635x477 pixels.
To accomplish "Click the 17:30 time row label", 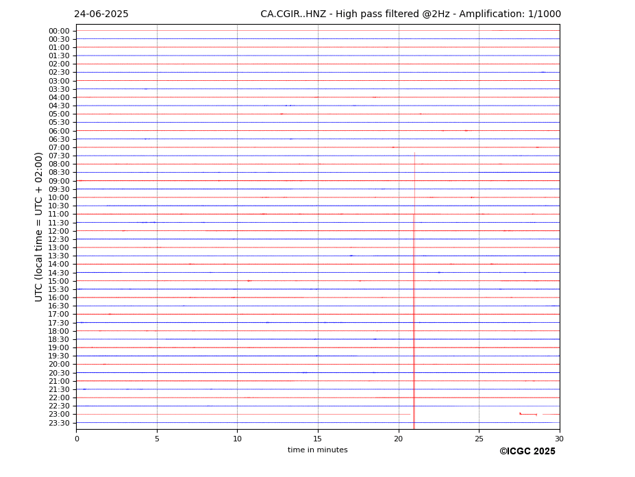I will coord(59,323).
